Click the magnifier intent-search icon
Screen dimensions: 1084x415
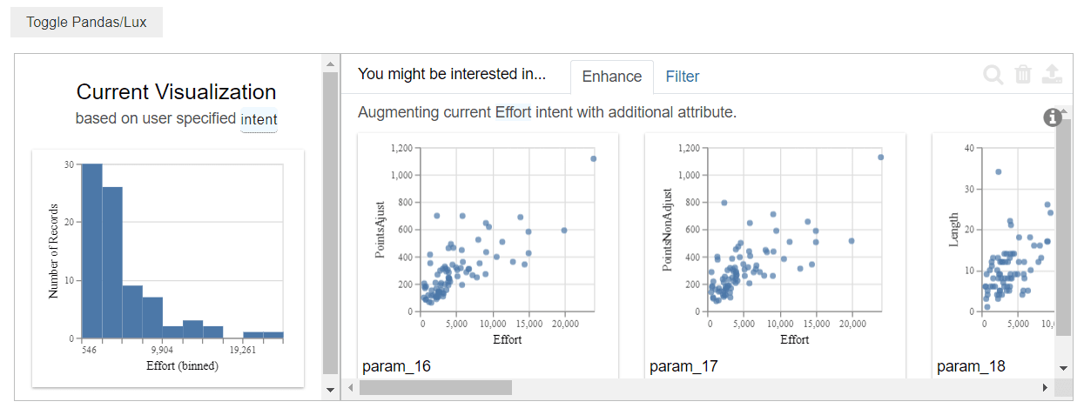[x=993, y=75]
